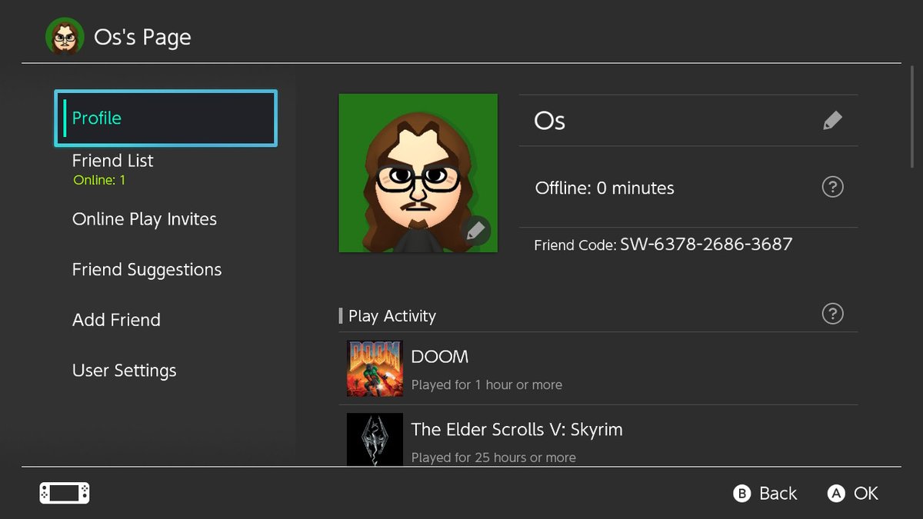Image resolution: width=923 pixels, height=519 pixels.
Task: Click the Online: 1 indicator under Friend List
Action: [x=99, y=181]
